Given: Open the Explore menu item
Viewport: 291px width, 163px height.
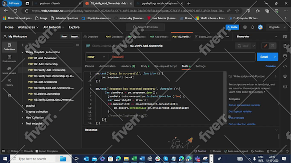Looking at the screenshot, I should tap(74, 27).
